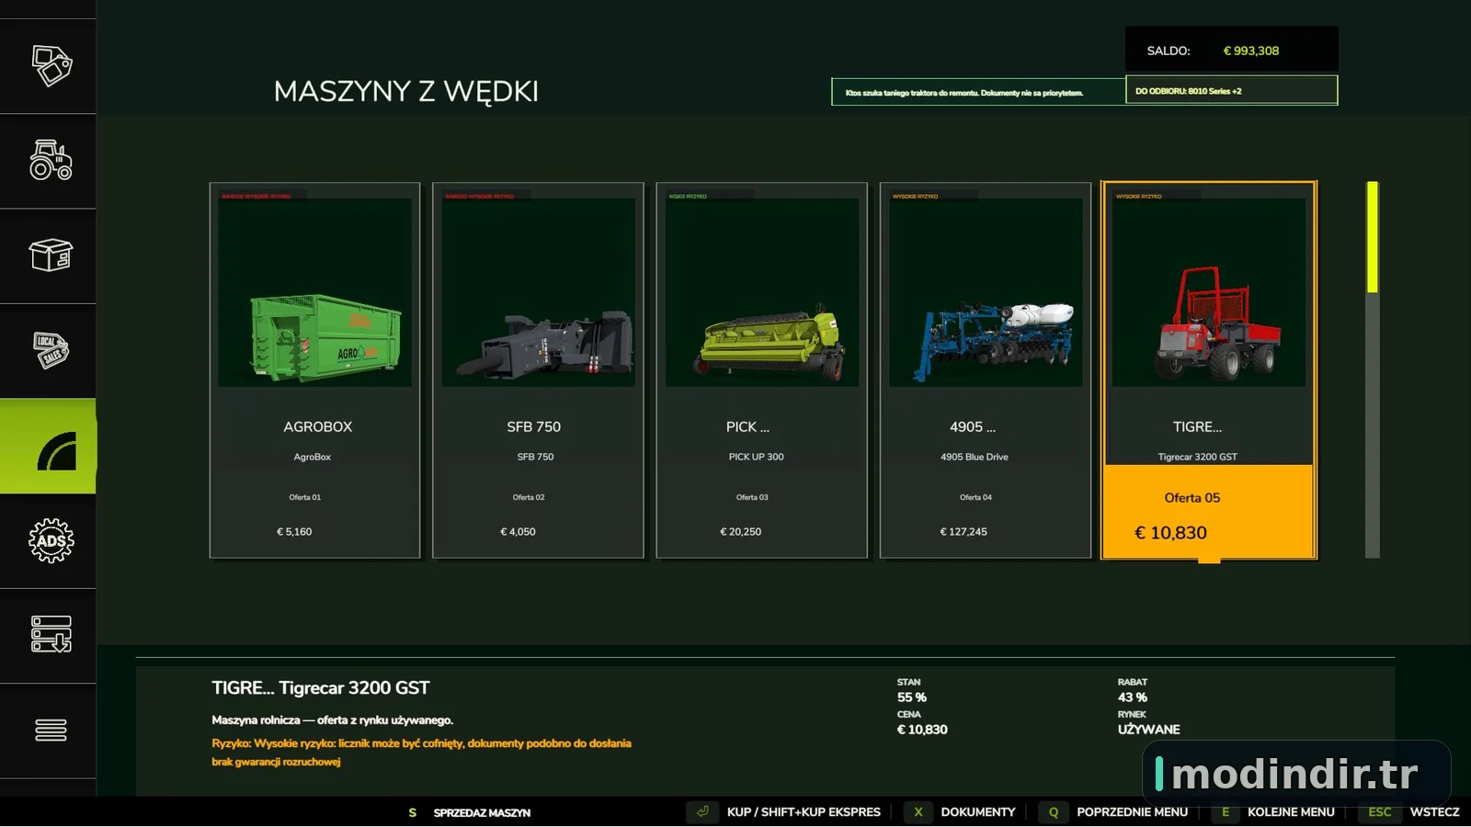This screenshot has width=1471, height=827.
Task: Click the S key icon for selling
Action: 413,813
